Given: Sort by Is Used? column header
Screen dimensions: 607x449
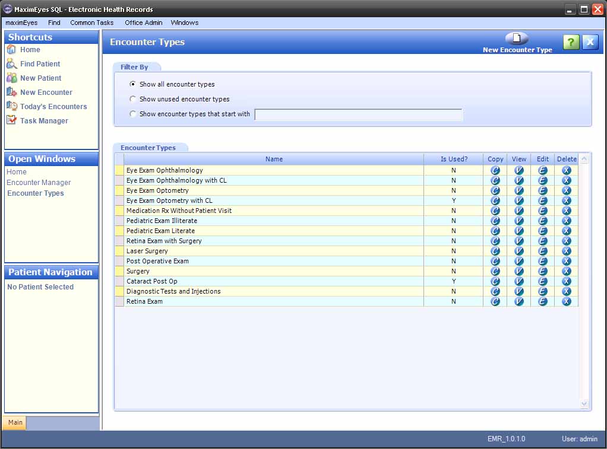Looking at the screenshot, I should (x=454, y=159).
